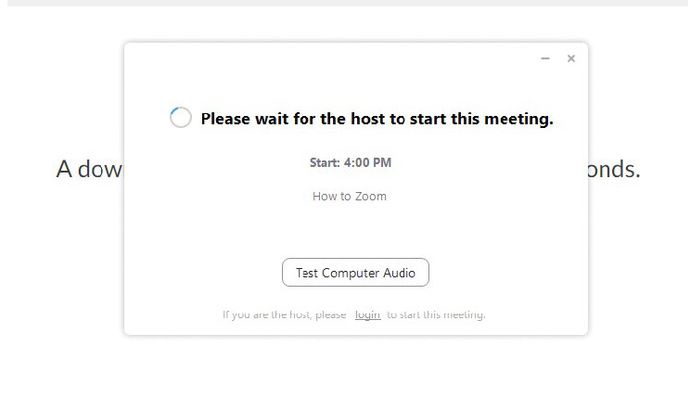
Task: Minimize the waiting-for-host dialog
Action: click(x=545, y=58)
